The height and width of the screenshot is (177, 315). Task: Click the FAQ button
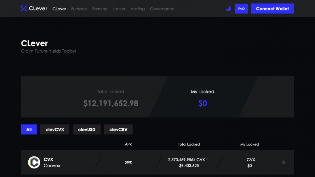241,8
